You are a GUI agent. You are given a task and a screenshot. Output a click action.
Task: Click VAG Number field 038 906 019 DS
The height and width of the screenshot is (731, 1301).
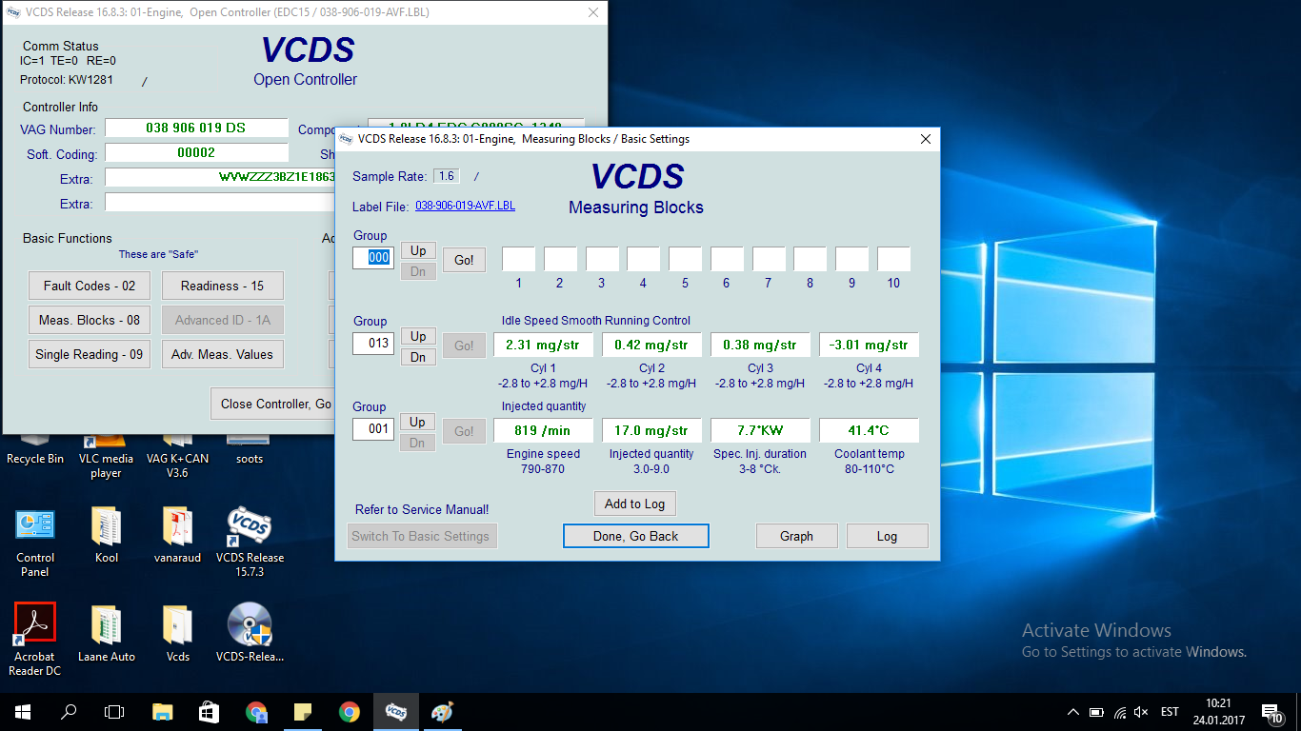pyautogui.click(x=196, y=128)
